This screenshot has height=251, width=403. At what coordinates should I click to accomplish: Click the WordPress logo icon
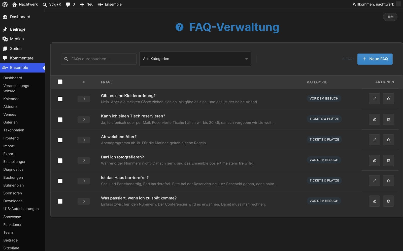[x=5, y=4]
